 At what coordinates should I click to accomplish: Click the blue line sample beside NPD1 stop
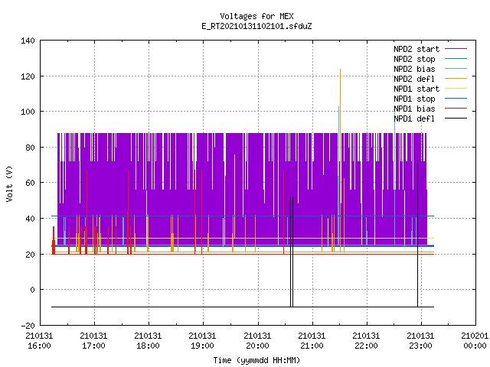[456, 99]
